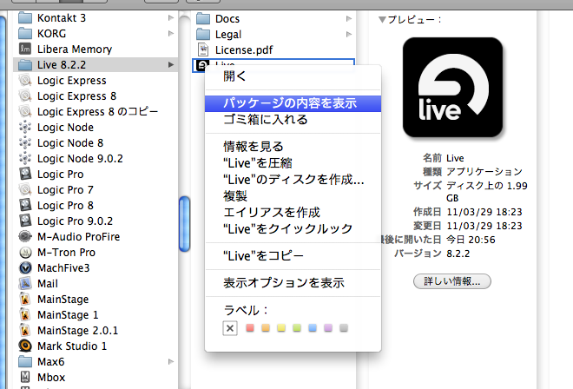Apply the purple label color
The height and width of the screenshot is (389, 573).
(328, 327)
